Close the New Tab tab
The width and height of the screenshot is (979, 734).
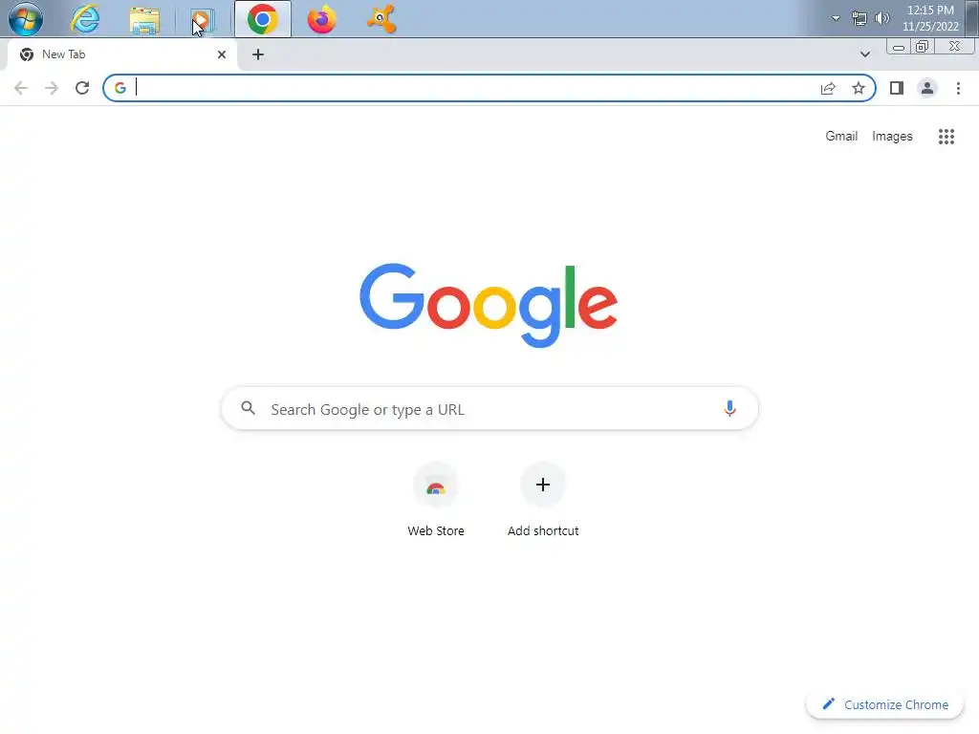222,54
